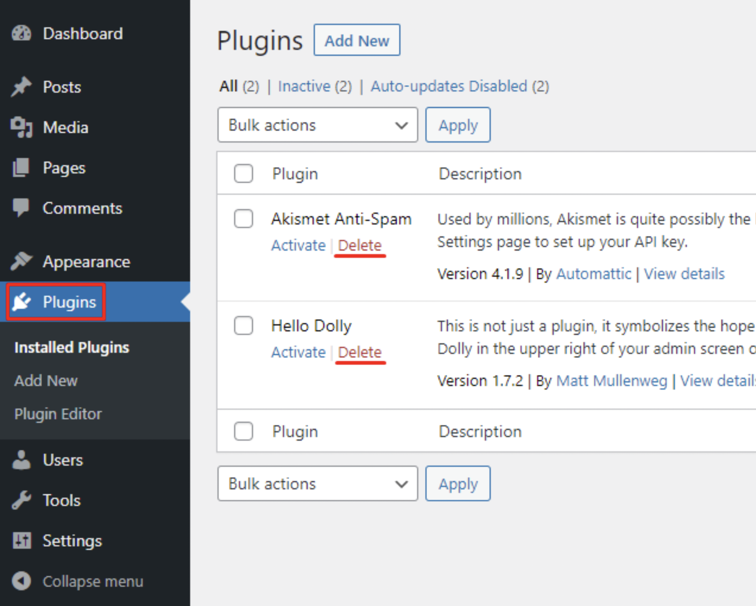756x606 pixels.
Task: Open the top Bulk actions dropdown
Action: tap(318, 125)
